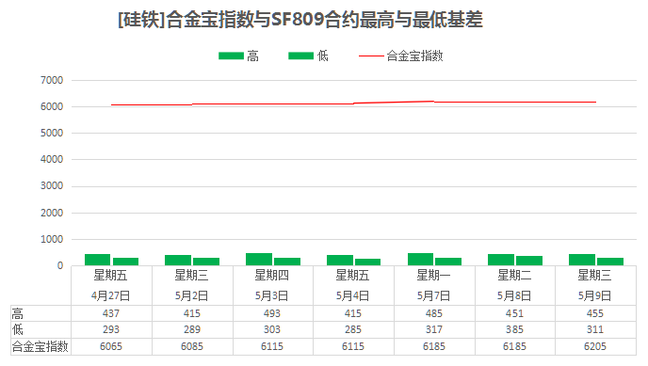Click the 493 value cell

coord(272,313)
